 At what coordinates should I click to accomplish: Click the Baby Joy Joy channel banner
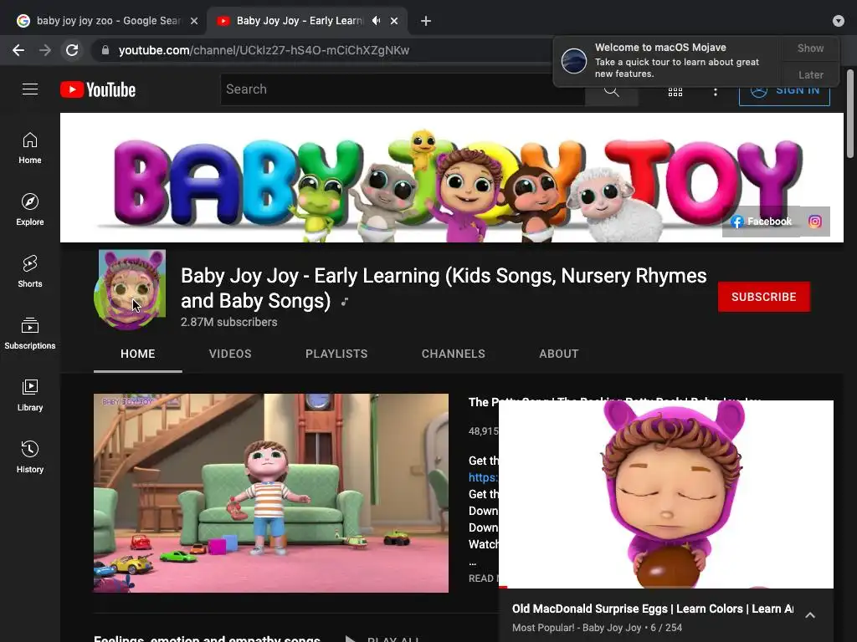[451, 177]
